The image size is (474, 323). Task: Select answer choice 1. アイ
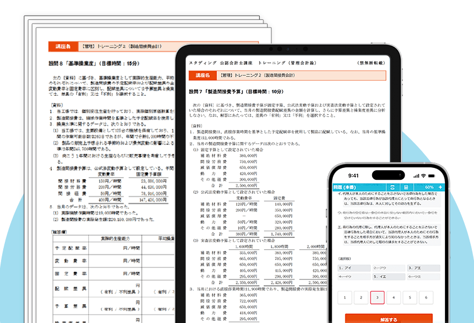(354, 268)
